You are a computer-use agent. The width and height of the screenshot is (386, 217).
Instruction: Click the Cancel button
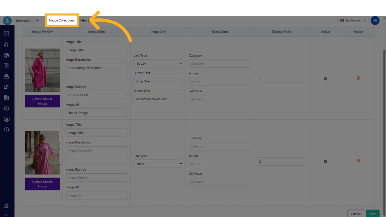pyautogui.click(x=356, y=214)
